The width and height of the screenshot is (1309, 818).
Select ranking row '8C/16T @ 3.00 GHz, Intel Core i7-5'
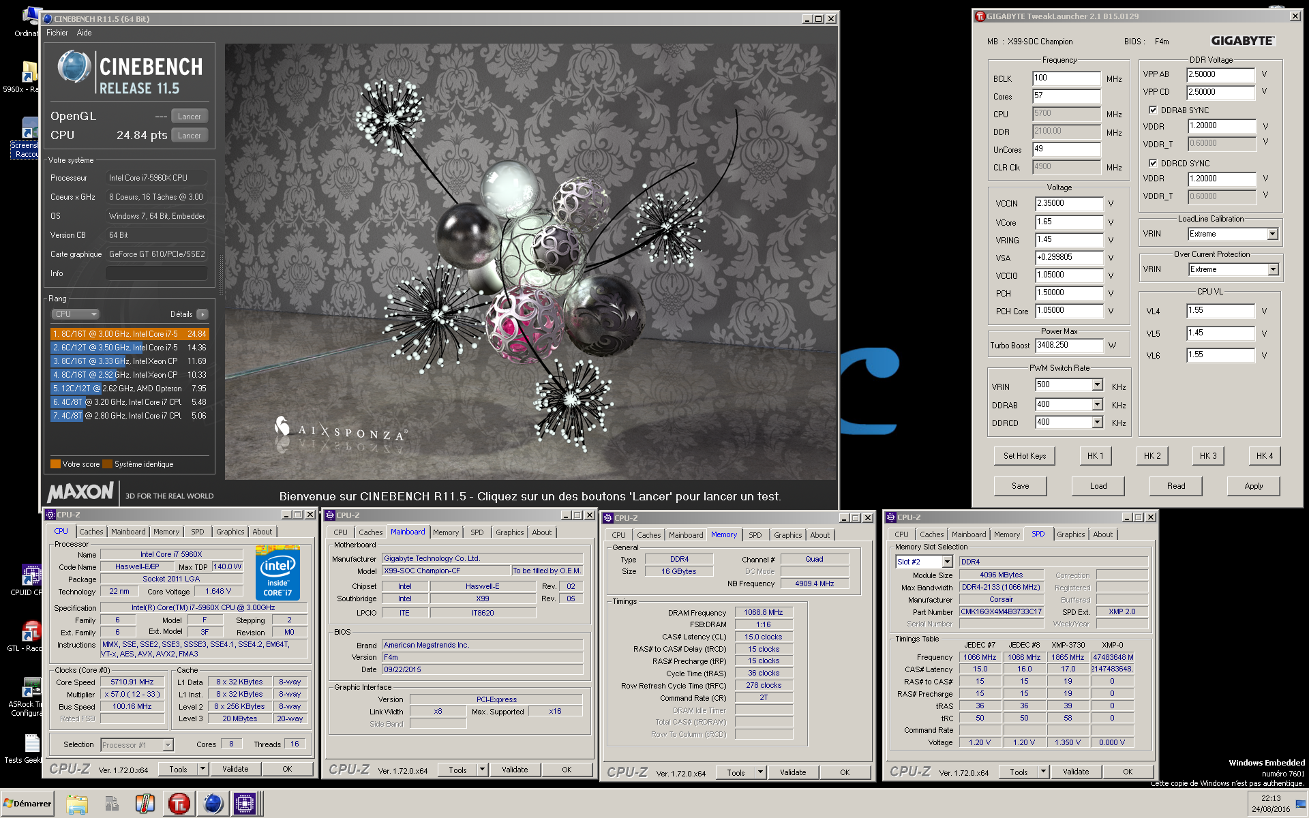click(130, 334)
